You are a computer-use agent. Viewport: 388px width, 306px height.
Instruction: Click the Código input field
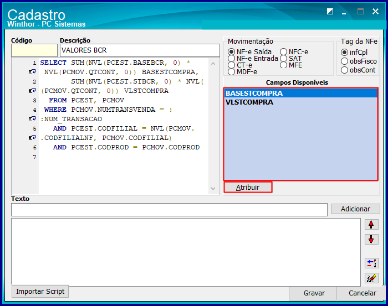coord(34,50)
